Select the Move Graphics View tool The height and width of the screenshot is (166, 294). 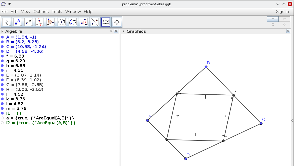pyautogui.click(x=117, y=22)
